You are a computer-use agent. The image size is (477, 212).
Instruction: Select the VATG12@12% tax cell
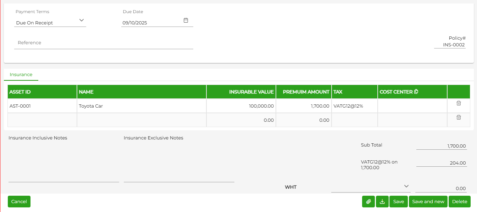coord(355,106)
